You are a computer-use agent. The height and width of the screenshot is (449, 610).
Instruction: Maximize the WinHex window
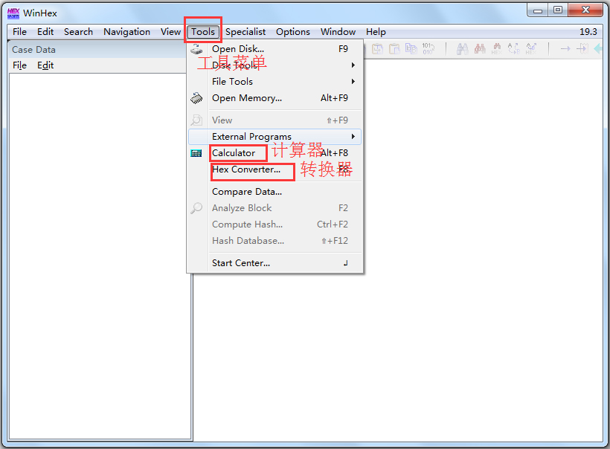[558, 10]
